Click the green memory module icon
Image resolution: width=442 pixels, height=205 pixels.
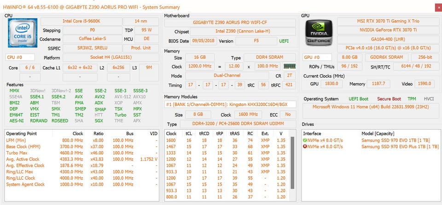coord(290,67)
